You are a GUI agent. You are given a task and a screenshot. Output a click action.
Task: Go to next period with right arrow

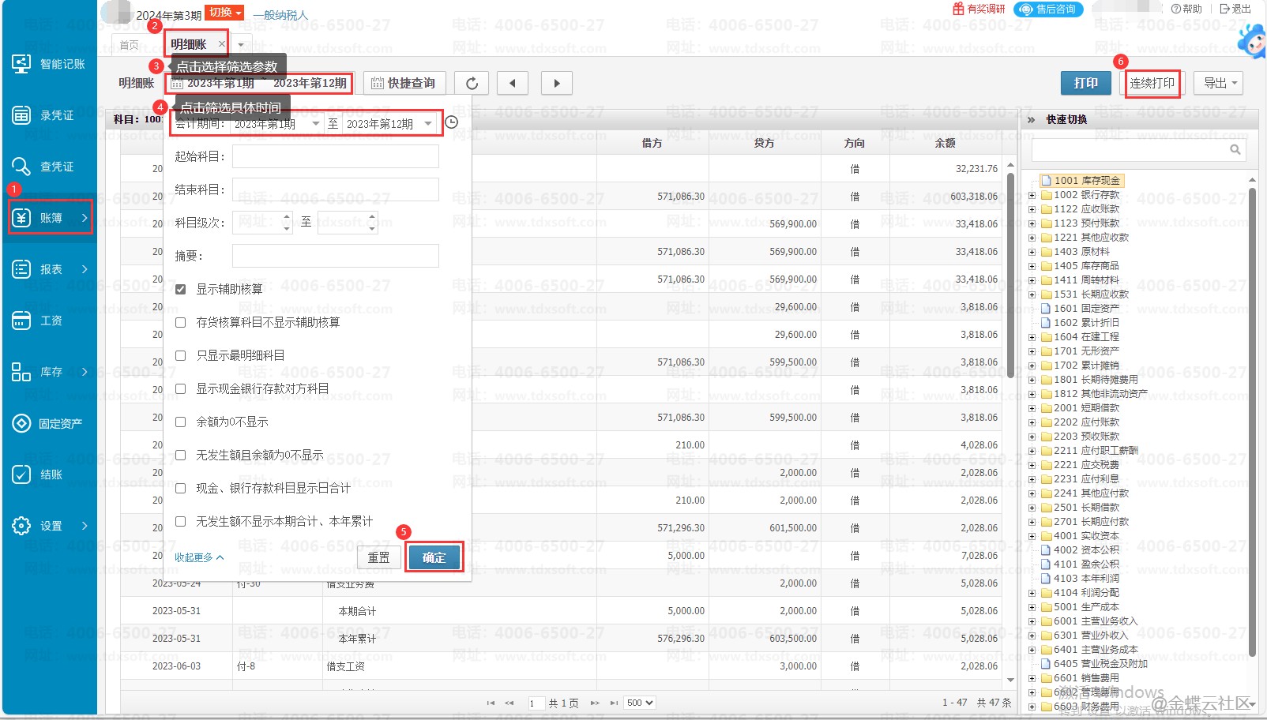tap(557, 84)
